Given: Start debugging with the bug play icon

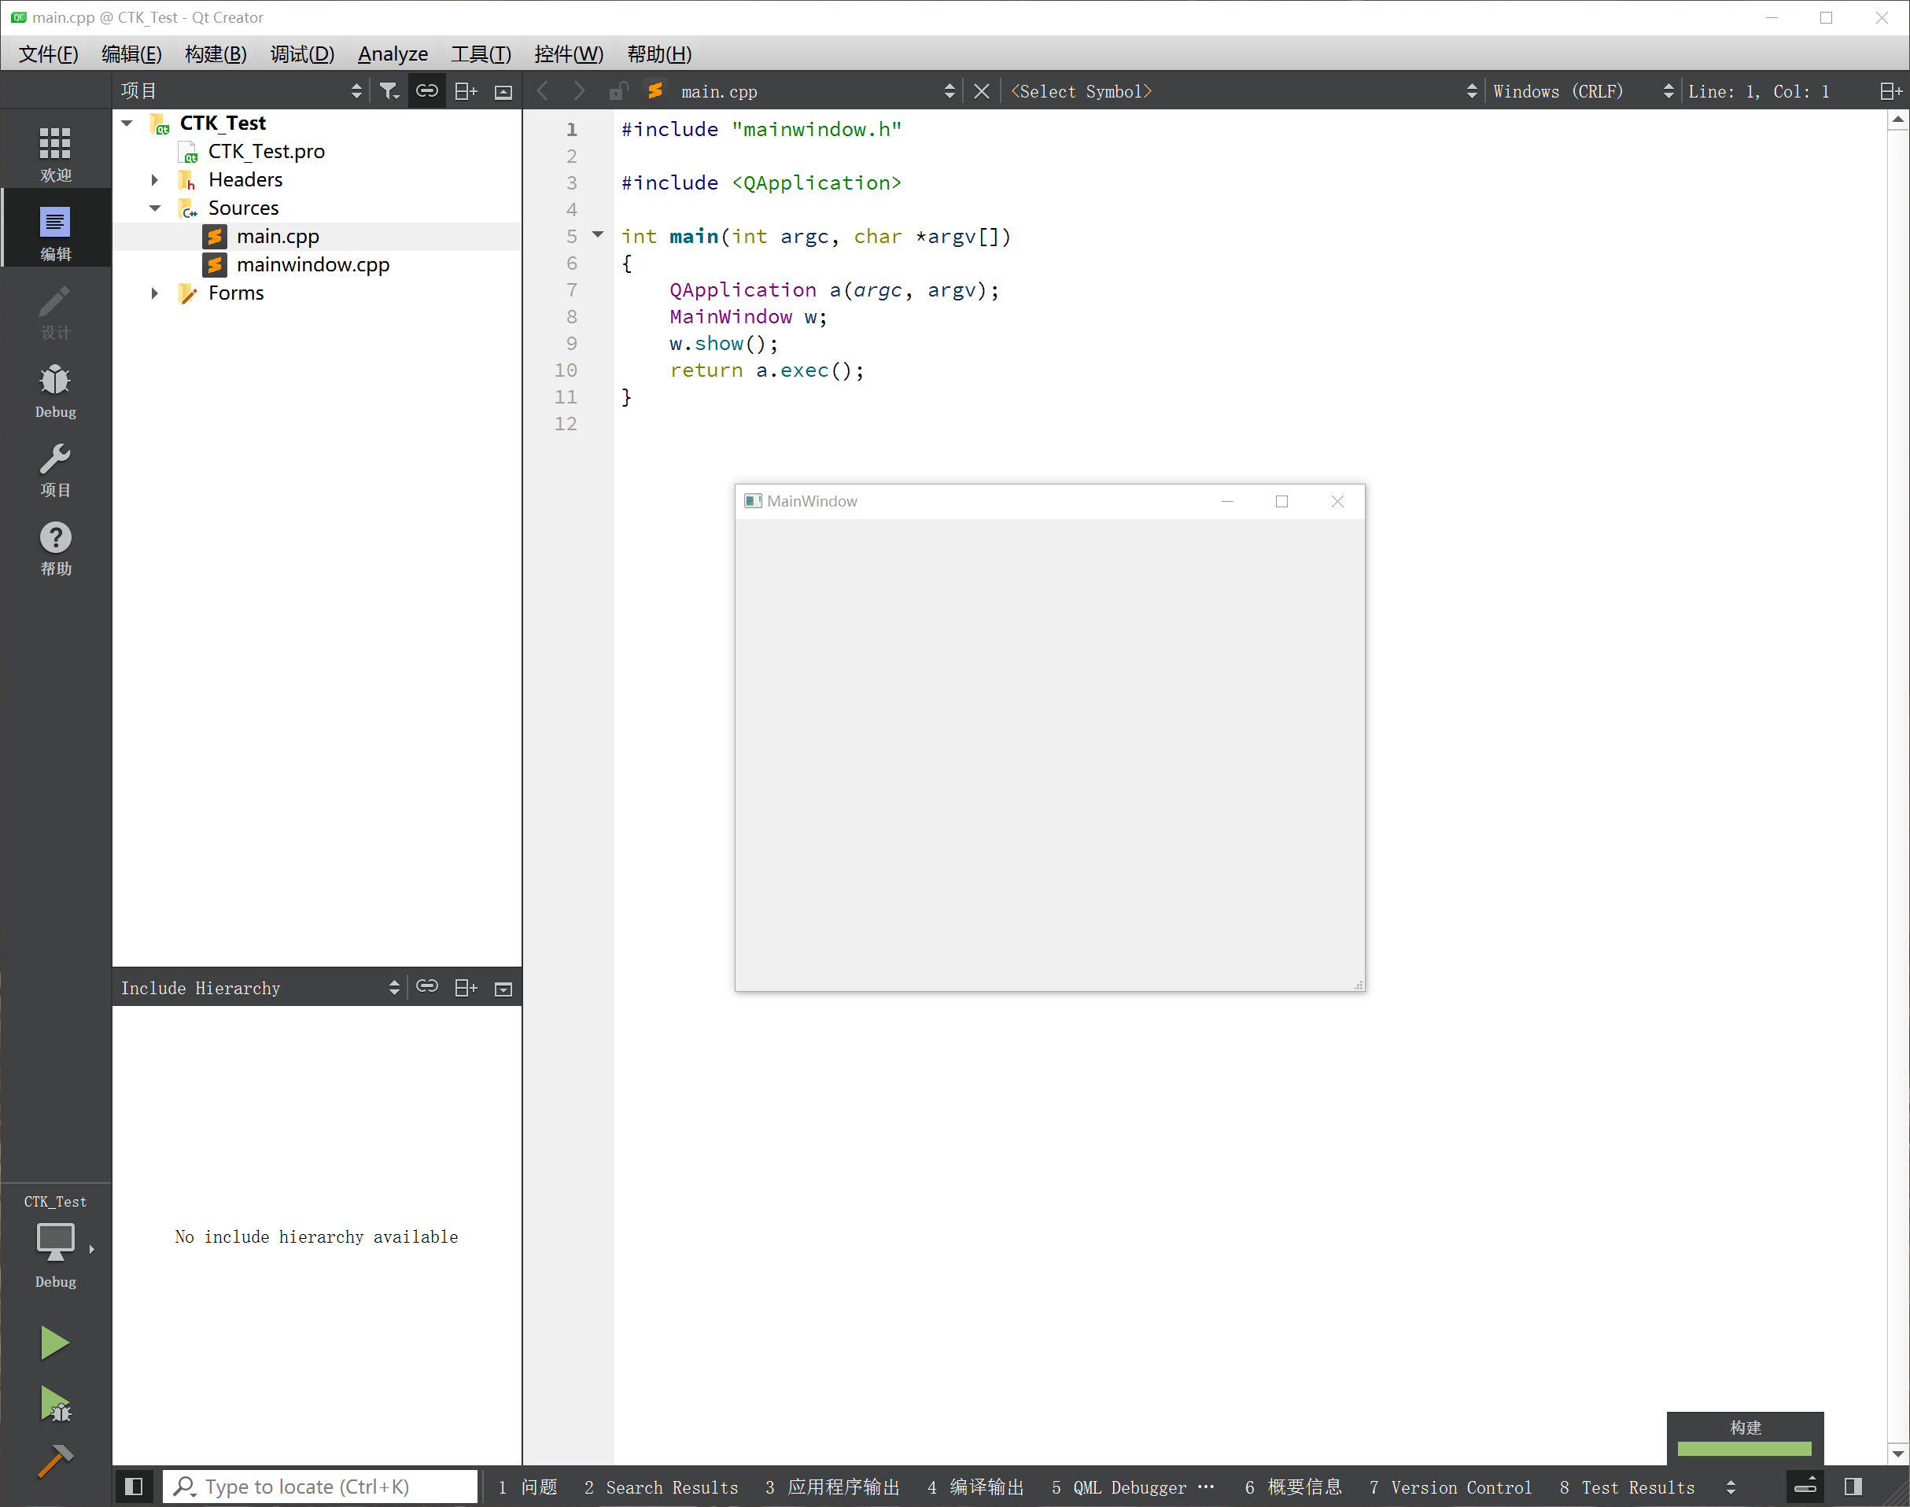Looking at the screenshot, I should tap(56, 1405).
